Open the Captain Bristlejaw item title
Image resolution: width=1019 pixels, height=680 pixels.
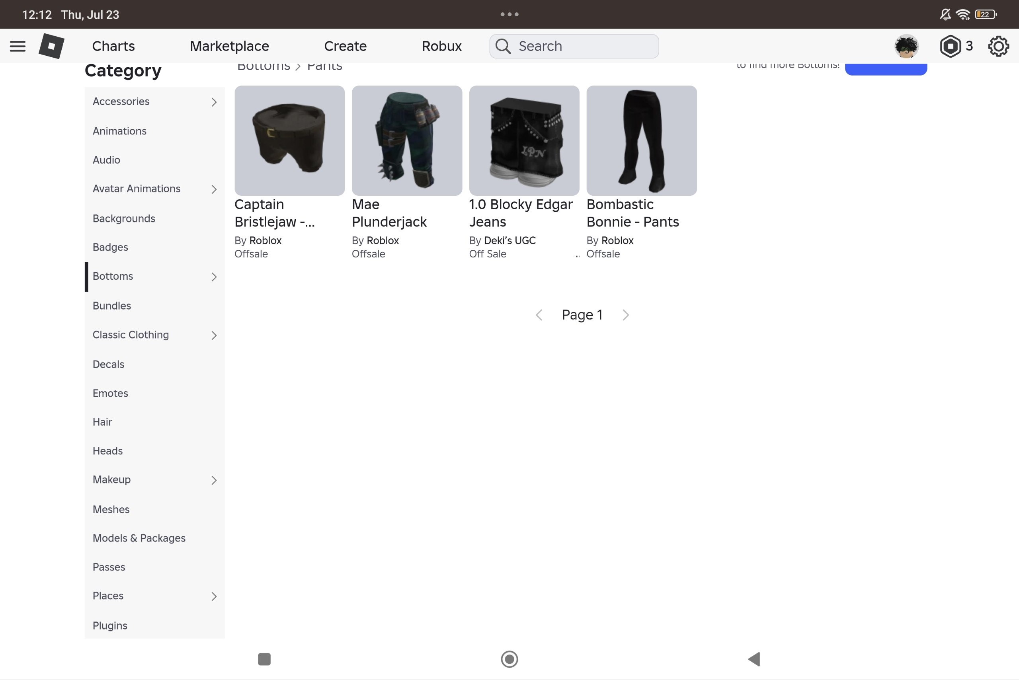pyautogui.click(x=275, y=213)
